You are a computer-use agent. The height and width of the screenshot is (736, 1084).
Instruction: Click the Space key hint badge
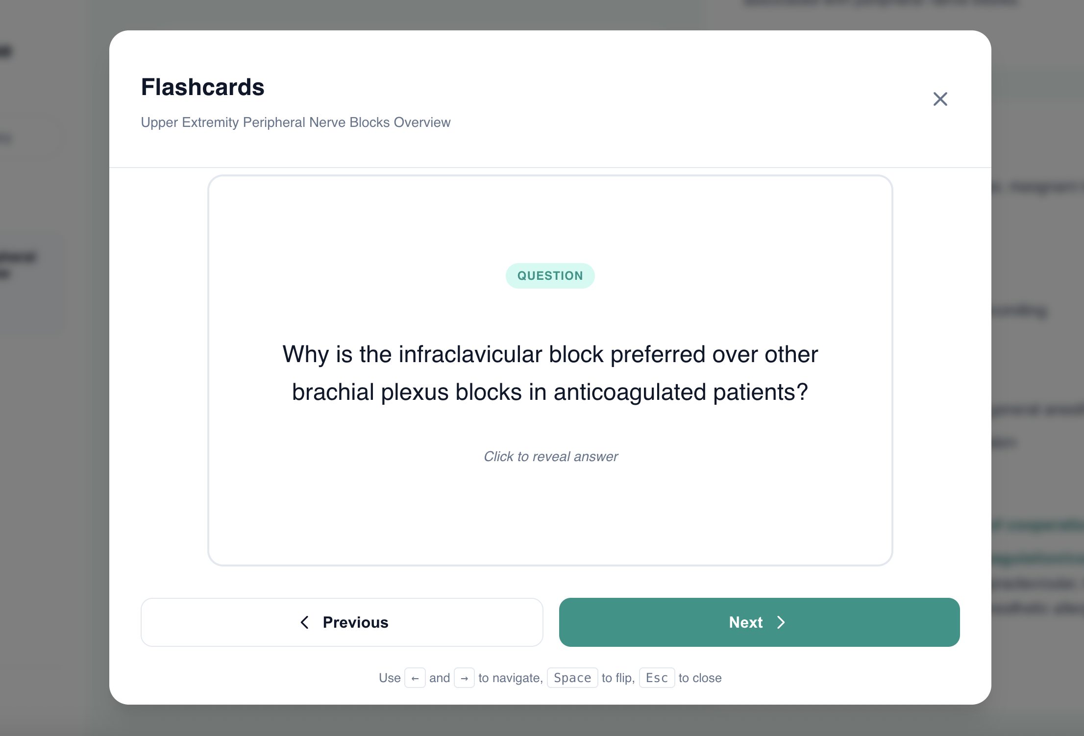pyautogui.click(x=572, y=678)
